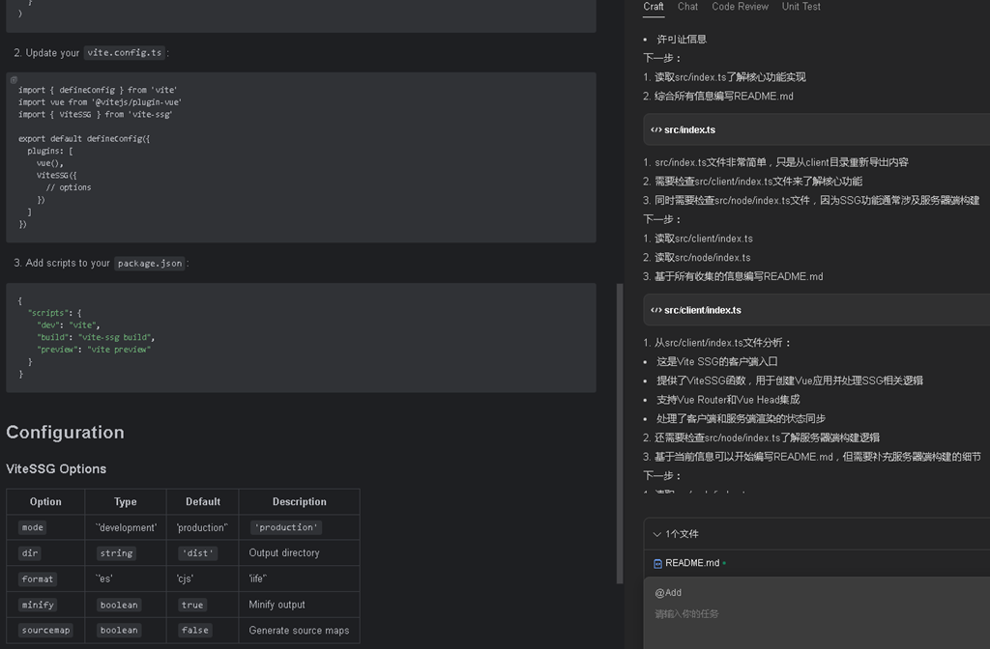
Task: Open README.md from changed files list
Action: 692,563
